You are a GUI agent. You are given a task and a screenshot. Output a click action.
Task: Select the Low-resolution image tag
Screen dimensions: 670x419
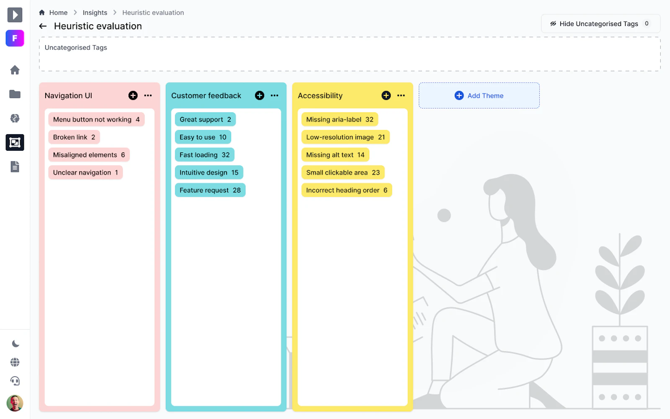pyautogui.click(x=345, y=137)
